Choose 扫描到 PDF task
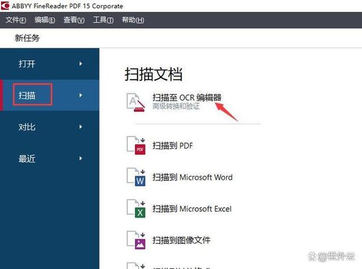362x269 pixels. coord(172,146)
